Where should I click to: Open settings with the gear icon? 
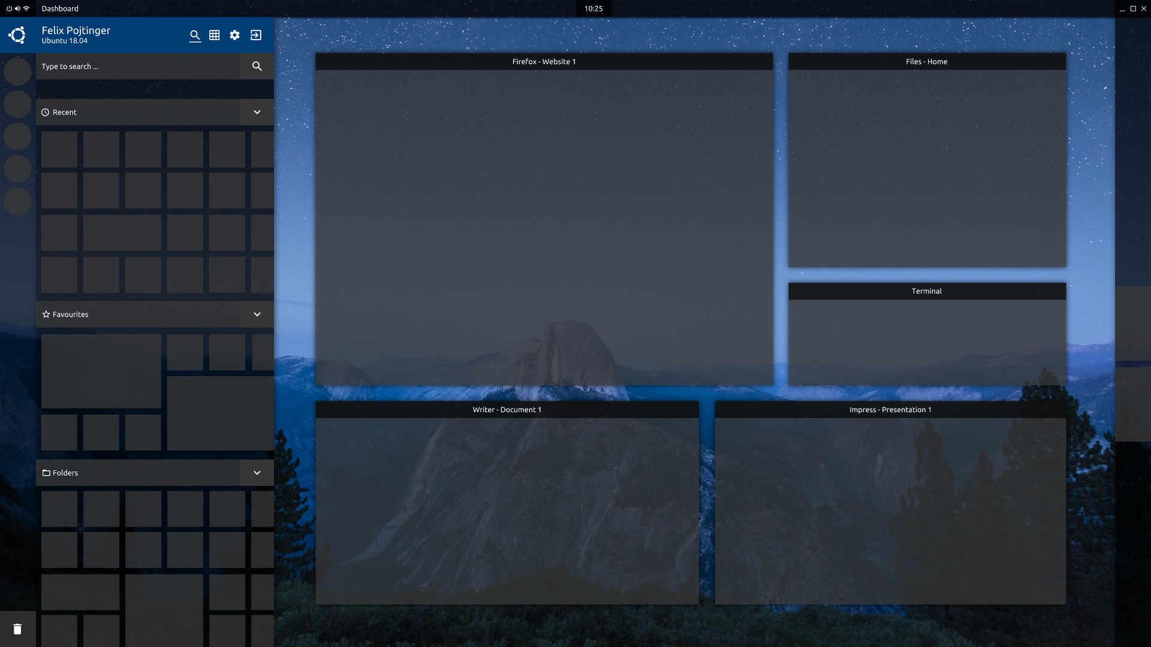tap(235, 35)
